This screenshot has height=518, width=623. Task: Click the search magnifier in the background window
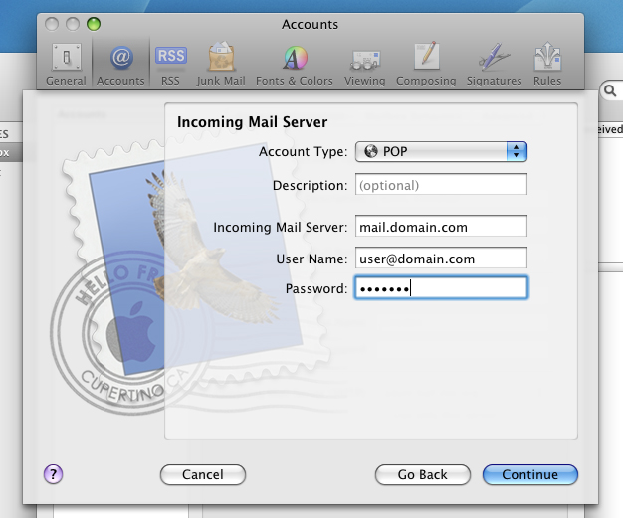tap(609, 91)
